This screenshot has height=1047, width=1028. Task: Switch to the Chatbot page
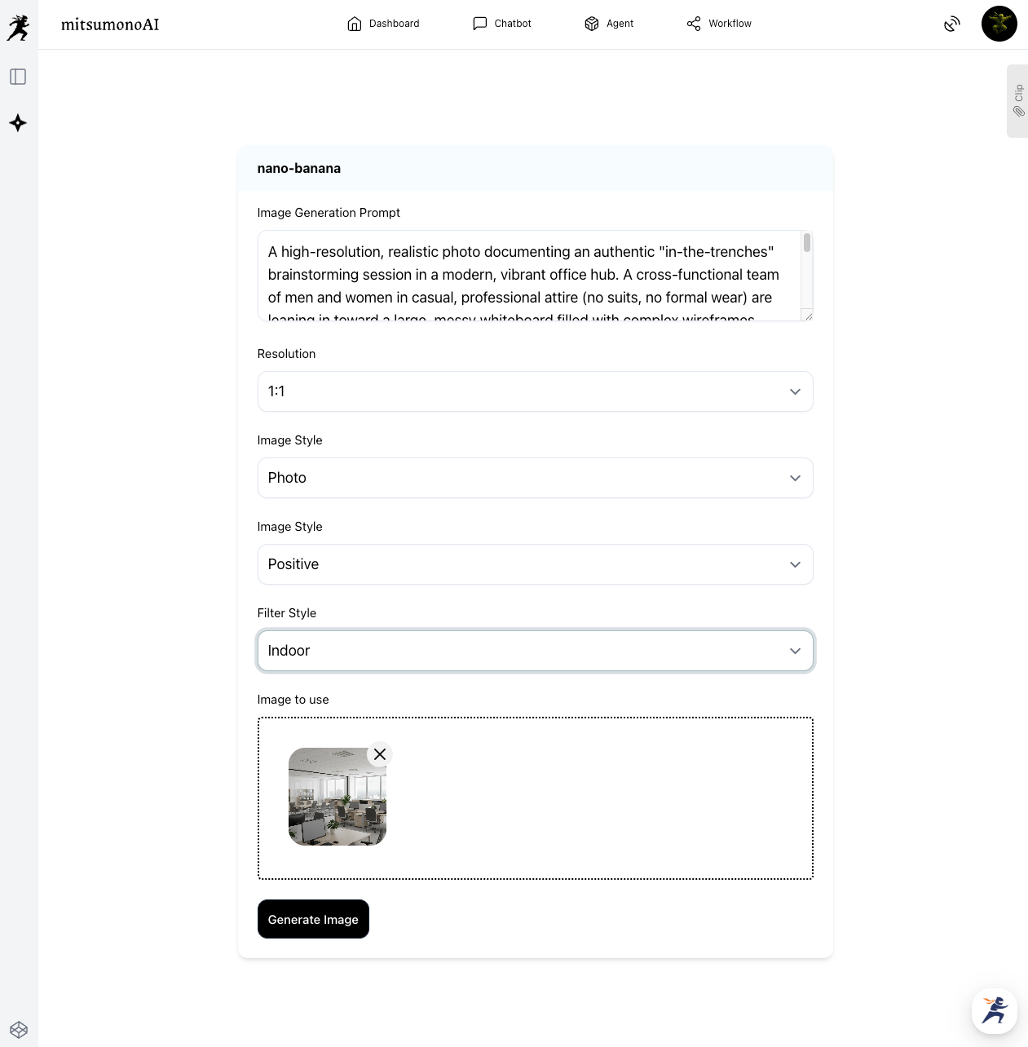coord(502,24)
